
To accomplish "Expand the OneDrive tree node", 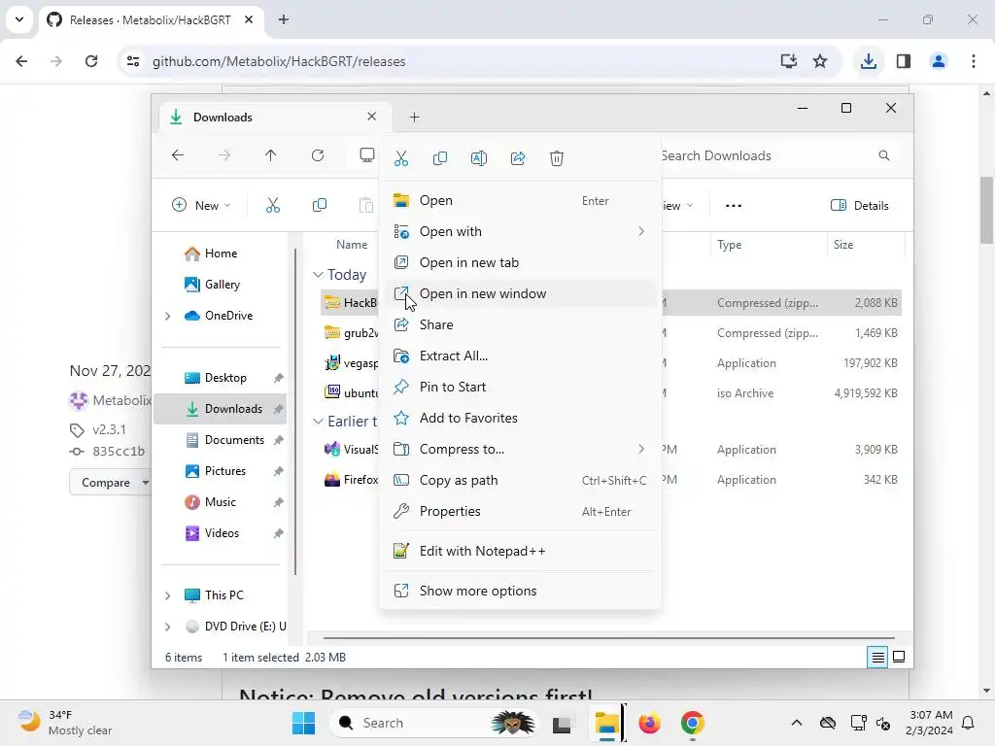I will tap(167, 316).
